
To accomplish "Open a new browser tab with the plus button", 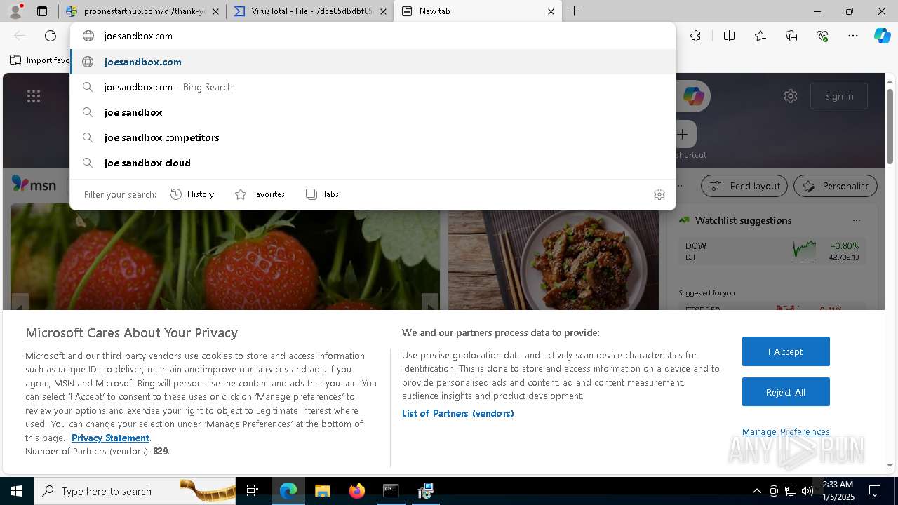I will pos(574,11).
